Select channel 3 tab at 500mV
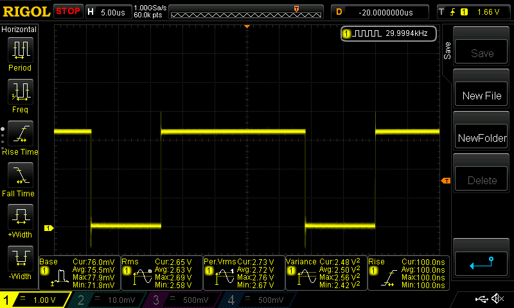 (x=184, y=300)
